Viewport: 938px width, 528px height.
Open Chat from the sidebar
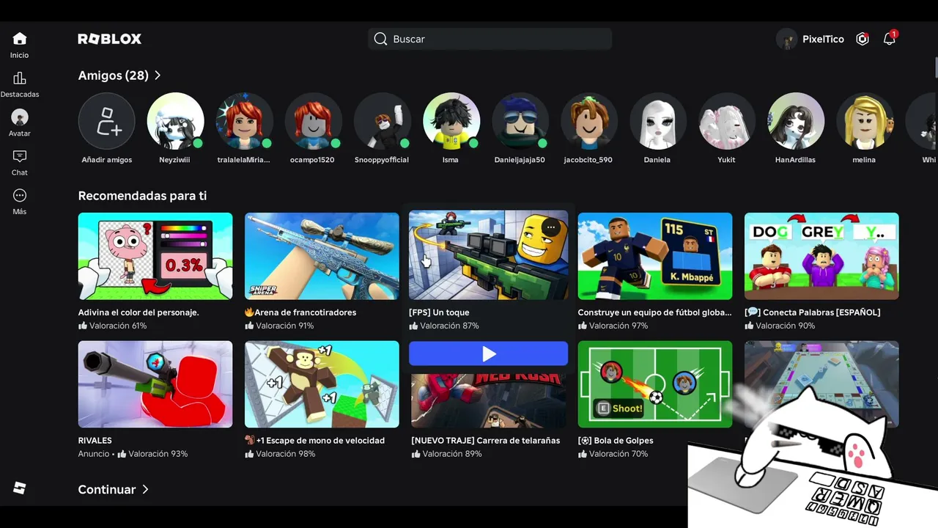[x=20, y=163]
